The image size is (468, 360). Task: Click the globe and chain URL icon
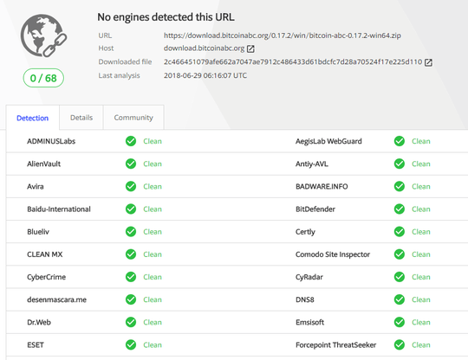pos(43,35)
